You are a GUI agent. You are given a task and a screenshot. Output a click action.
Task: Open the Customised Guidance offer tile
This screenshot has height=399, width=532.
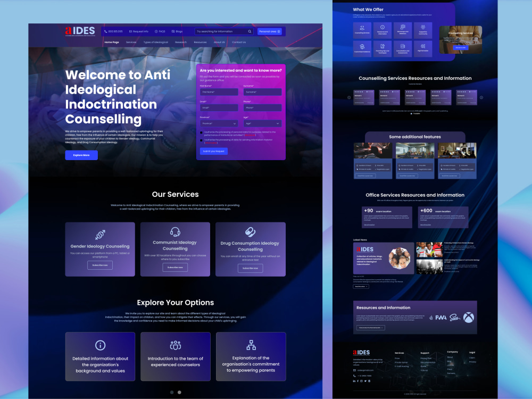[362, 48]
